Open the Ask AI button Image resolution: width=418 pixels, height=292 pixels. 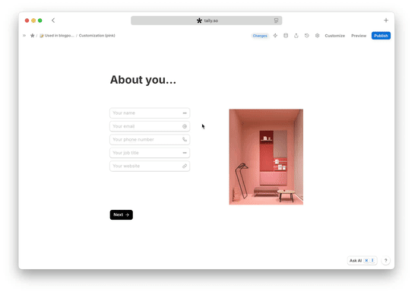pyautogui.click(x=362, y=261)
